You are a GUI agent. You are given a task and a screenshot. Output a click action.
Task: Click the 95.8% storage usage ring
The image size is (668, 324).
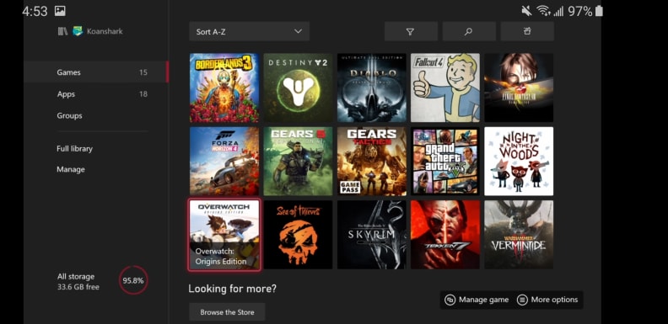click(x=133, y=280)
